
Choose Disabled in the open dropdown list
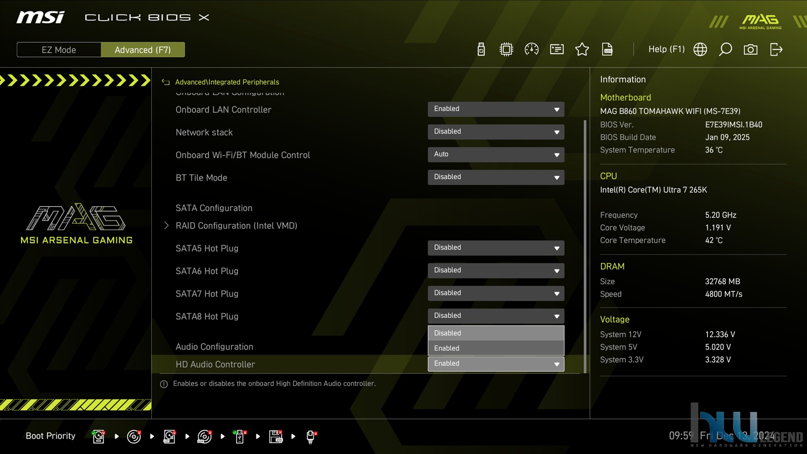coord(496,333)
